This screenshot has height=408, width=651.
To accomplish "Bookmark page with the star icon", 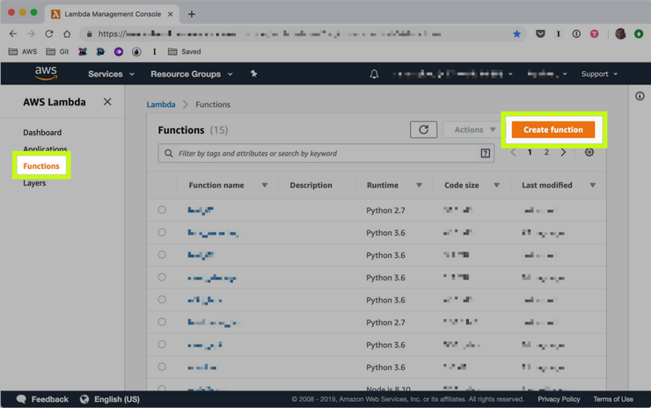I will point(516,33).
